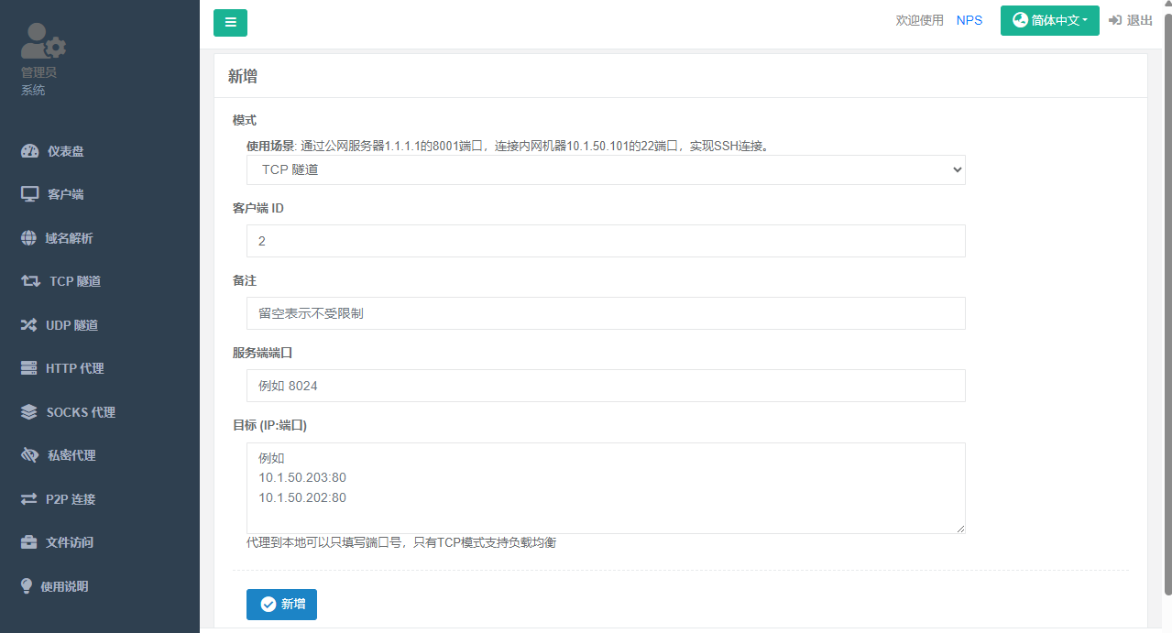Click the crossed-eye icon beside 私密代理
This screenshot has width=1172, height=633.
click(x=29, y=455)
